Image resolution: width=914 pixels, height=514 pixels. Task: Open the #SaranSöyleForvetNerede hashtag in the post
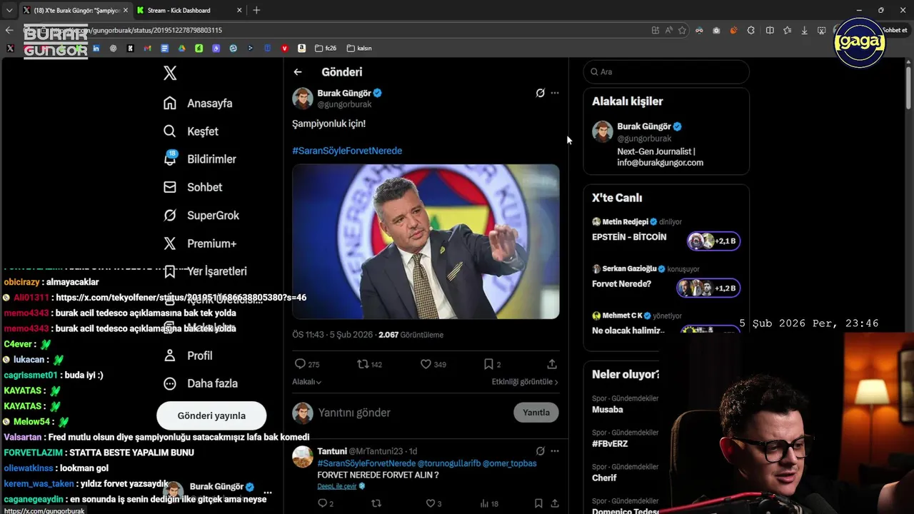pos(347,151)
